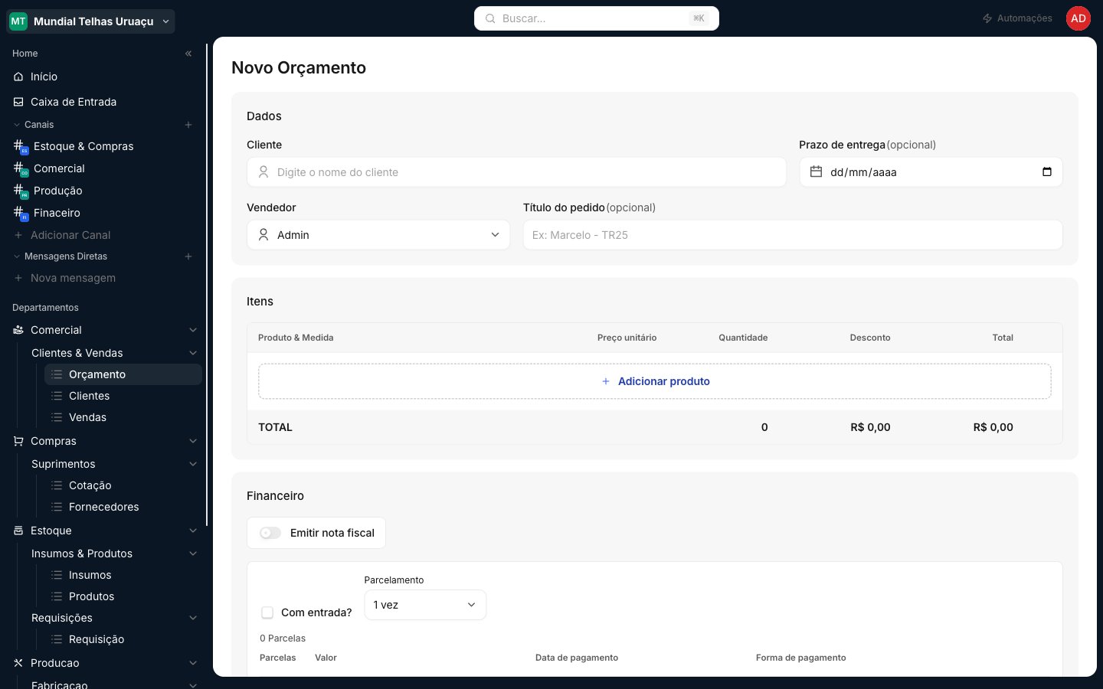1103x689 pixels.
Task: Collapse the Comercial department chevron
Action: click(193, 330)
